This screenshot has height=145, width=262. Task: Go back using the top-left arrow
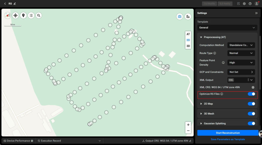[5, 4]
